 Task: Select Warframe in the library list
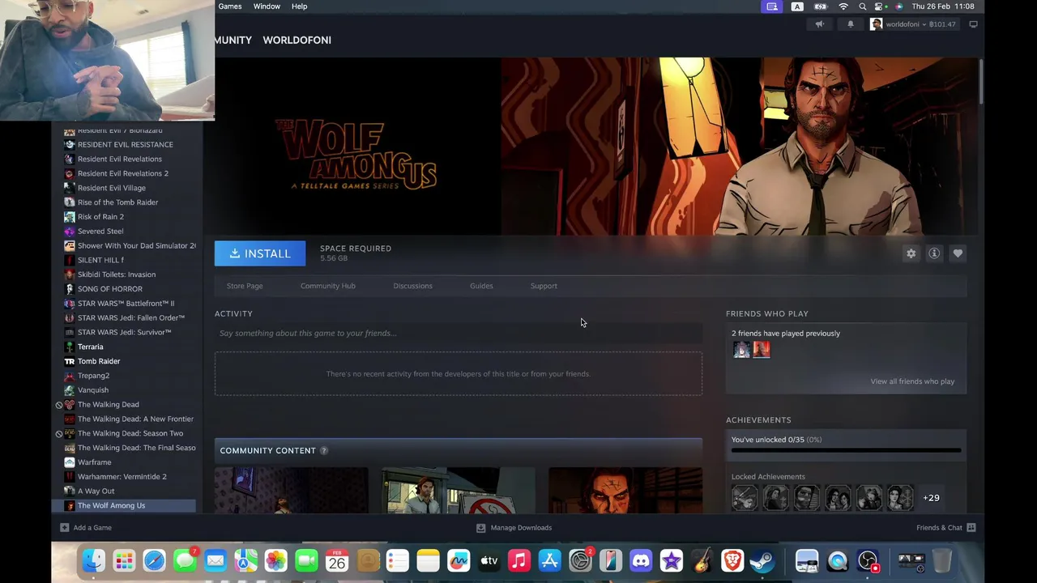[94, 462]
